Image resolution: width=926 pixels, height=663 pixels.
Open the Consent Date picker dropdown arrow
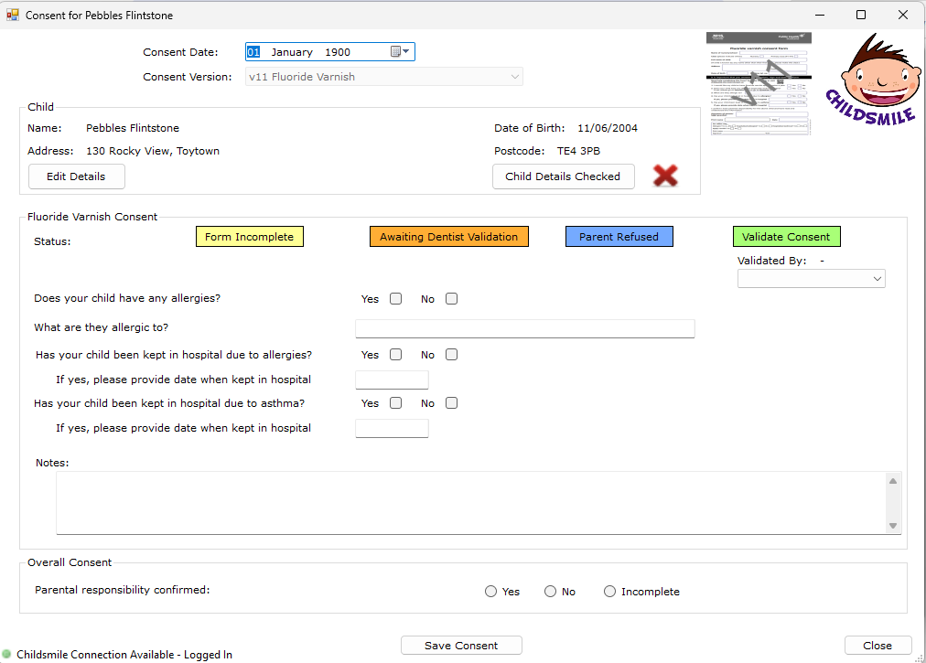[x=407, y=52]
